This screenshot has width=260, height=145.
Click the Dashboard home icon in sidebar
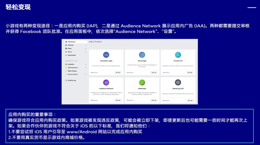tap(66, 42)
